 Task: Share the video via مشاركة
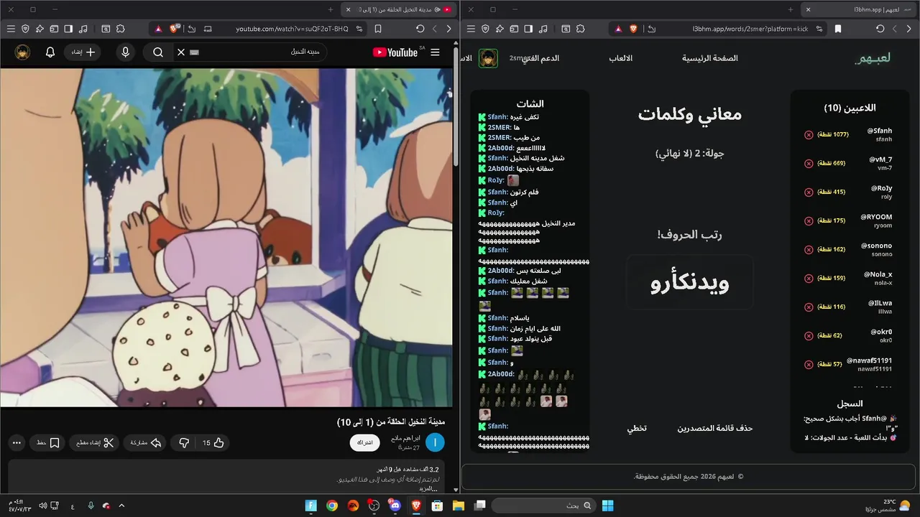tap(144, 443)
